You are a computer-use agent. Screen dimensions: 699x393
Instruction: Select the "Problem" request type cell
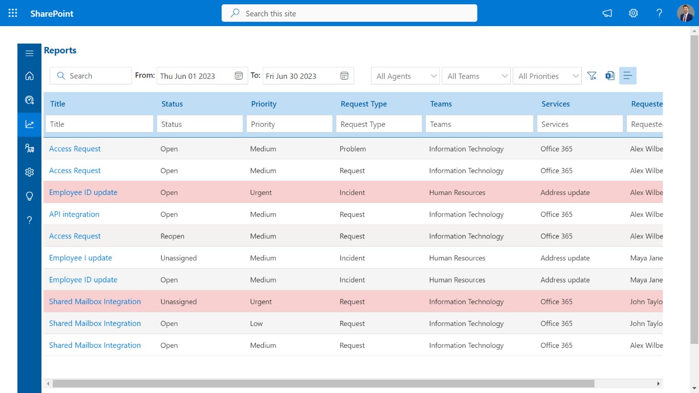353,149
